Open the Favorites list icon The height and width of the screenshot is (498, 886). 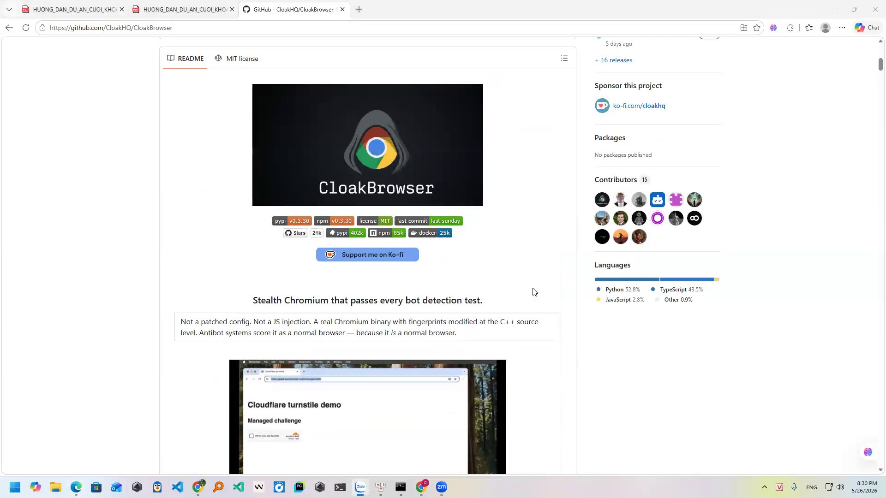(809, 28)
